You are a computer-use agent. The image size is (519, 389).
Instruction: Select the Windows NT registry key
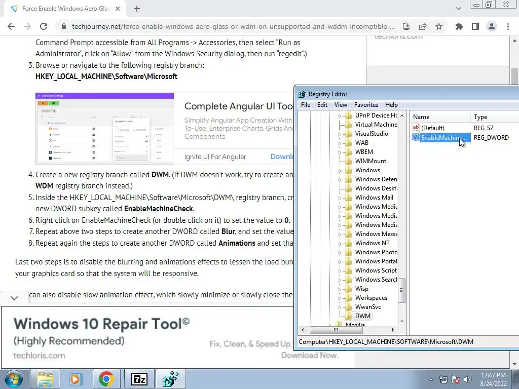click(x=372, y=243)
